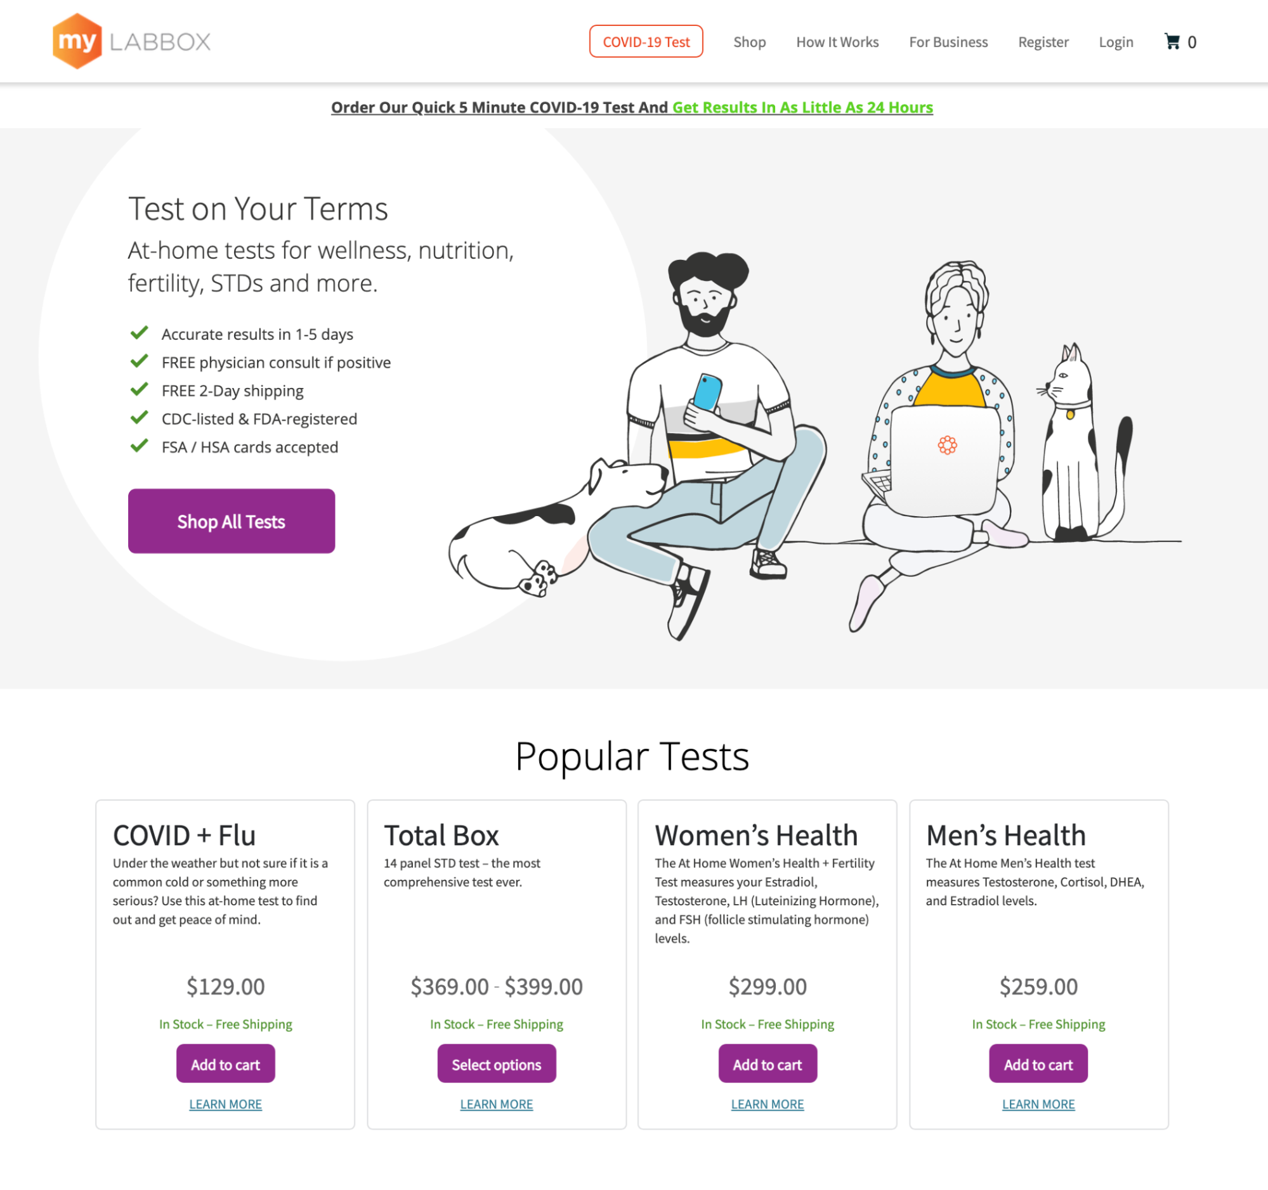Click the Login menu item
The width and height of the screenshot is (1268, 1190).
click(1116, 41)
